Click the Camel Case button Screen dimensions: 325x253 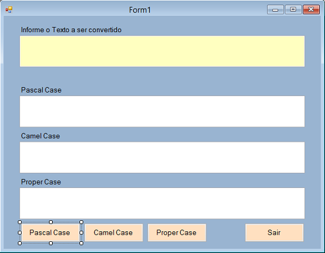(113, 233)
